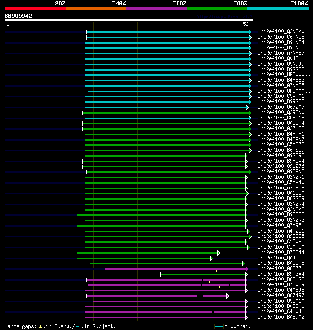Select the UniRef100_B4FPN7 label
313x330 pixels.
click(x=281, y=140)
